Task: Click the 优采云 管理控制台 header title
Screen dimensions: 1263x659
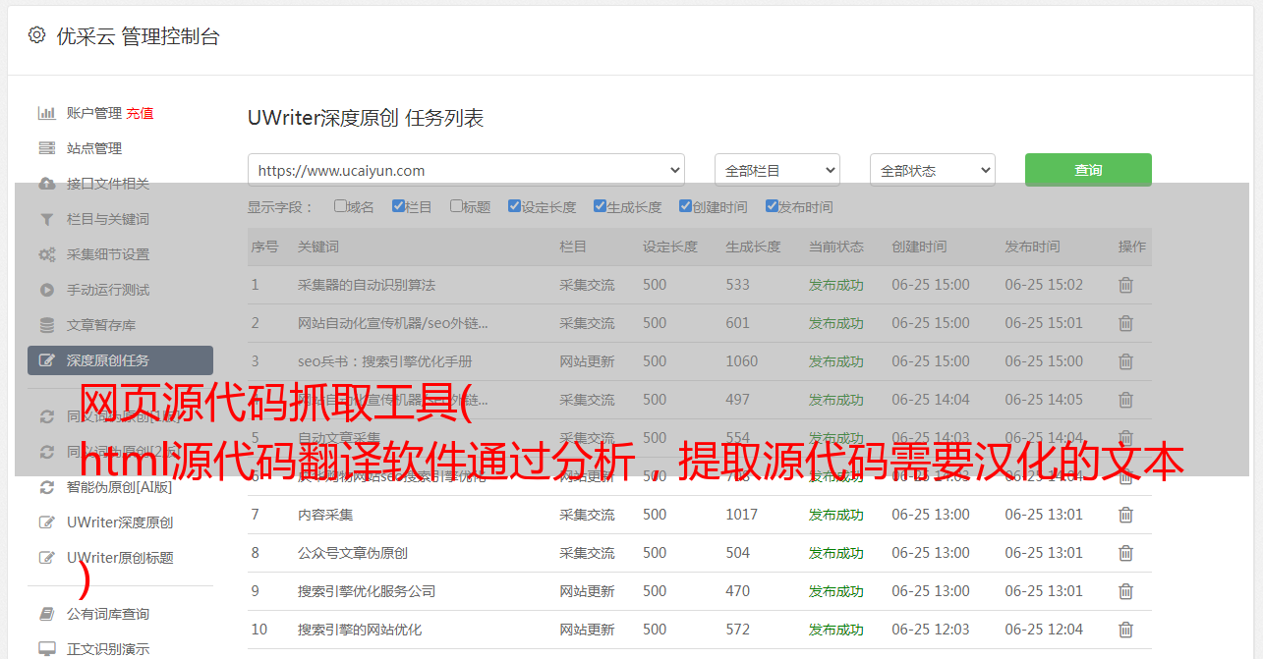Action: 139,36
